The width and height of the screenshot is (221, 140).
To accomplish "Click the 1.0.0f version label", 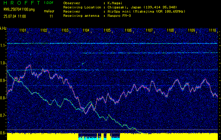I will pyautogui.click(x=48, y=3).
